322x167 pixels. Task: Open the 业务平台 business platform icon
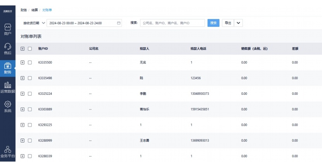pos(7,150)
